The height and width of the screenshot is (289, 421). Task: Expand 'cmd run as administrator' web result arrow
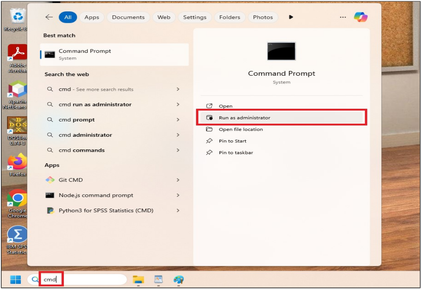178,104
